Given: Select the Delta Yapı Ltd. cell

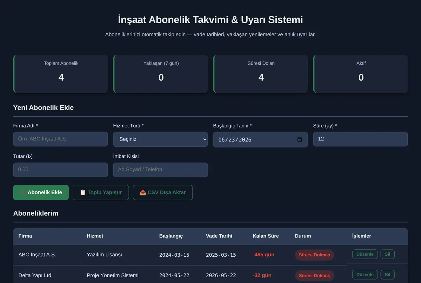Looking at the screenshot, I should coord(35,275).
